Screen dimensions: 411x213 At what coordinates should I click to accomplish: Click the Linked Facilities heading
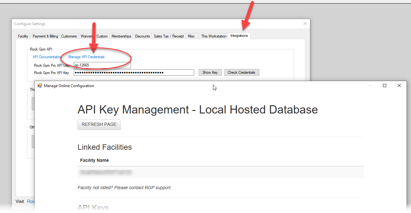coord(105,147)
